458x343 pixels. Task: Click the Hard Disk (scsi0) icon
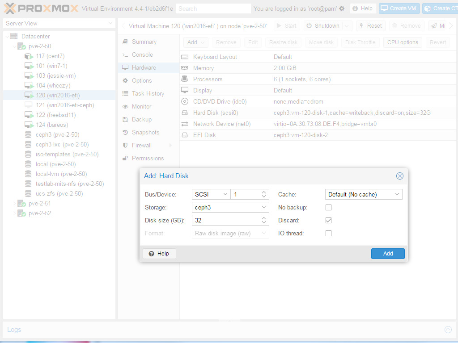pos(185,113)
